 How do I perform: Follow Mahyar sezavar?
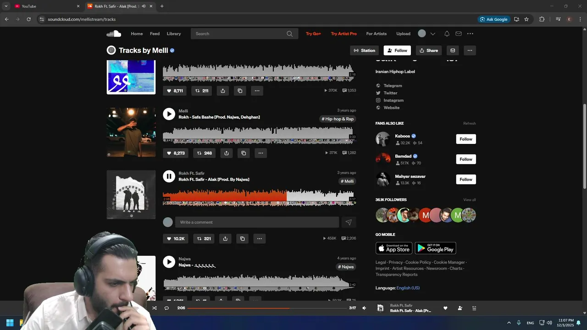click(466, 180)
